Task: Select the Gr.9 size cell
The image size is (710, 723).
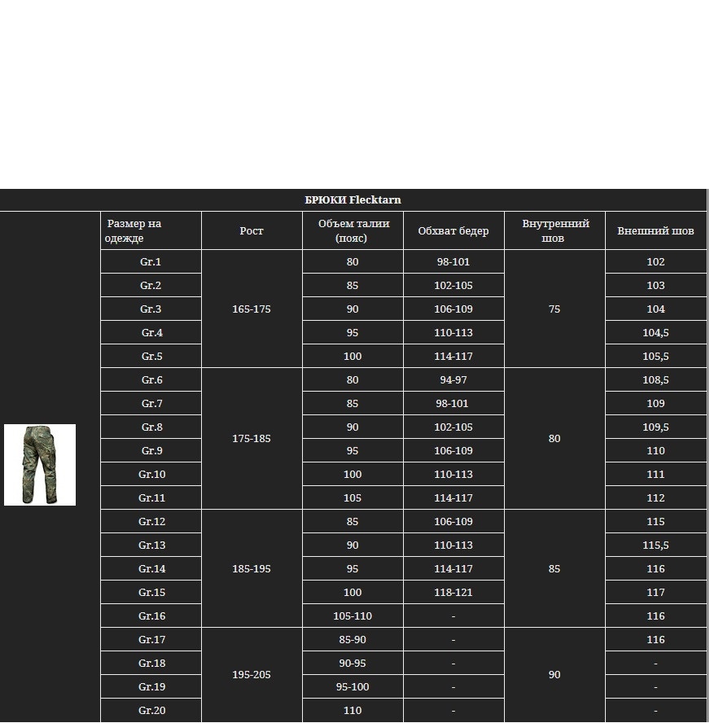Action: pos(151,450)
